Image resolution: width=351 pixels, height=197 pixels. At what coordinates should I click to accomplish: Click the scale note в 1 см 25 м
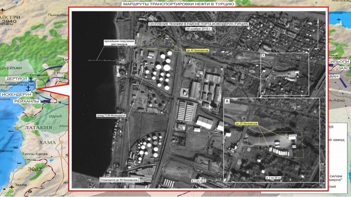[273, 178]
